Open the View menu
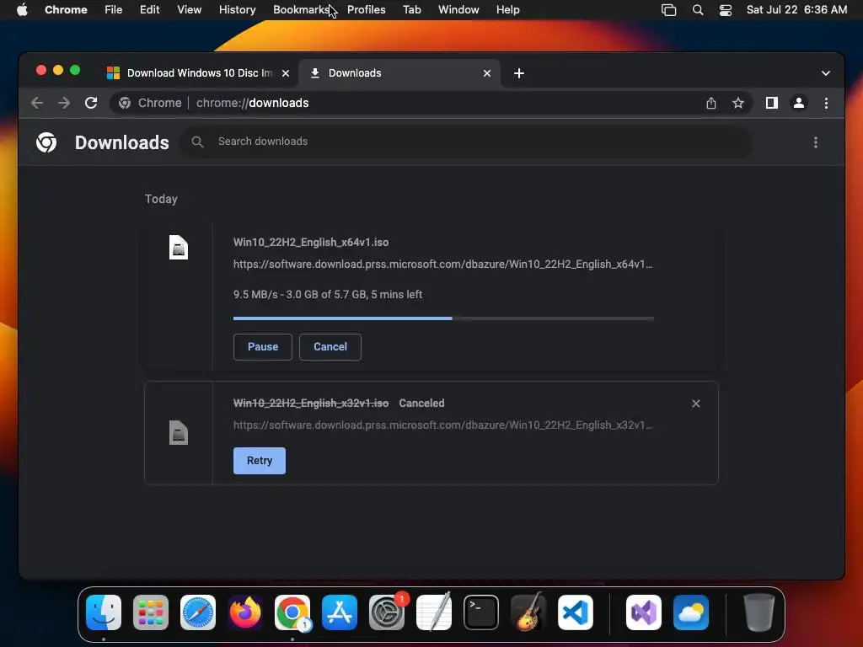Image resolution: width=863 pixels, height=647 pixels. 189,10
